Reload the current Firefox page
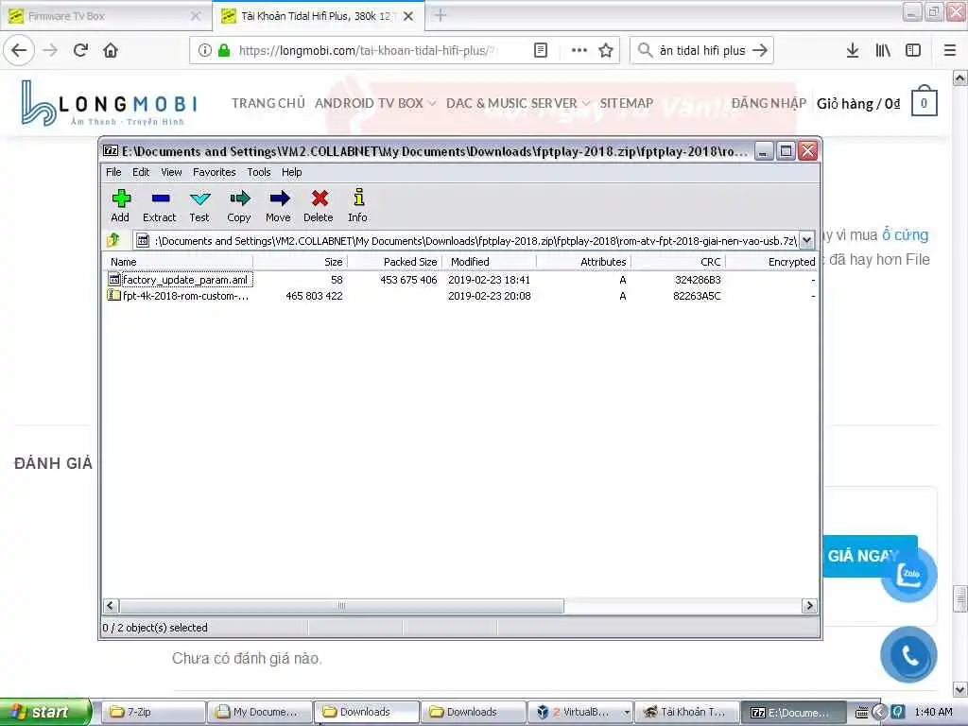 81,50
